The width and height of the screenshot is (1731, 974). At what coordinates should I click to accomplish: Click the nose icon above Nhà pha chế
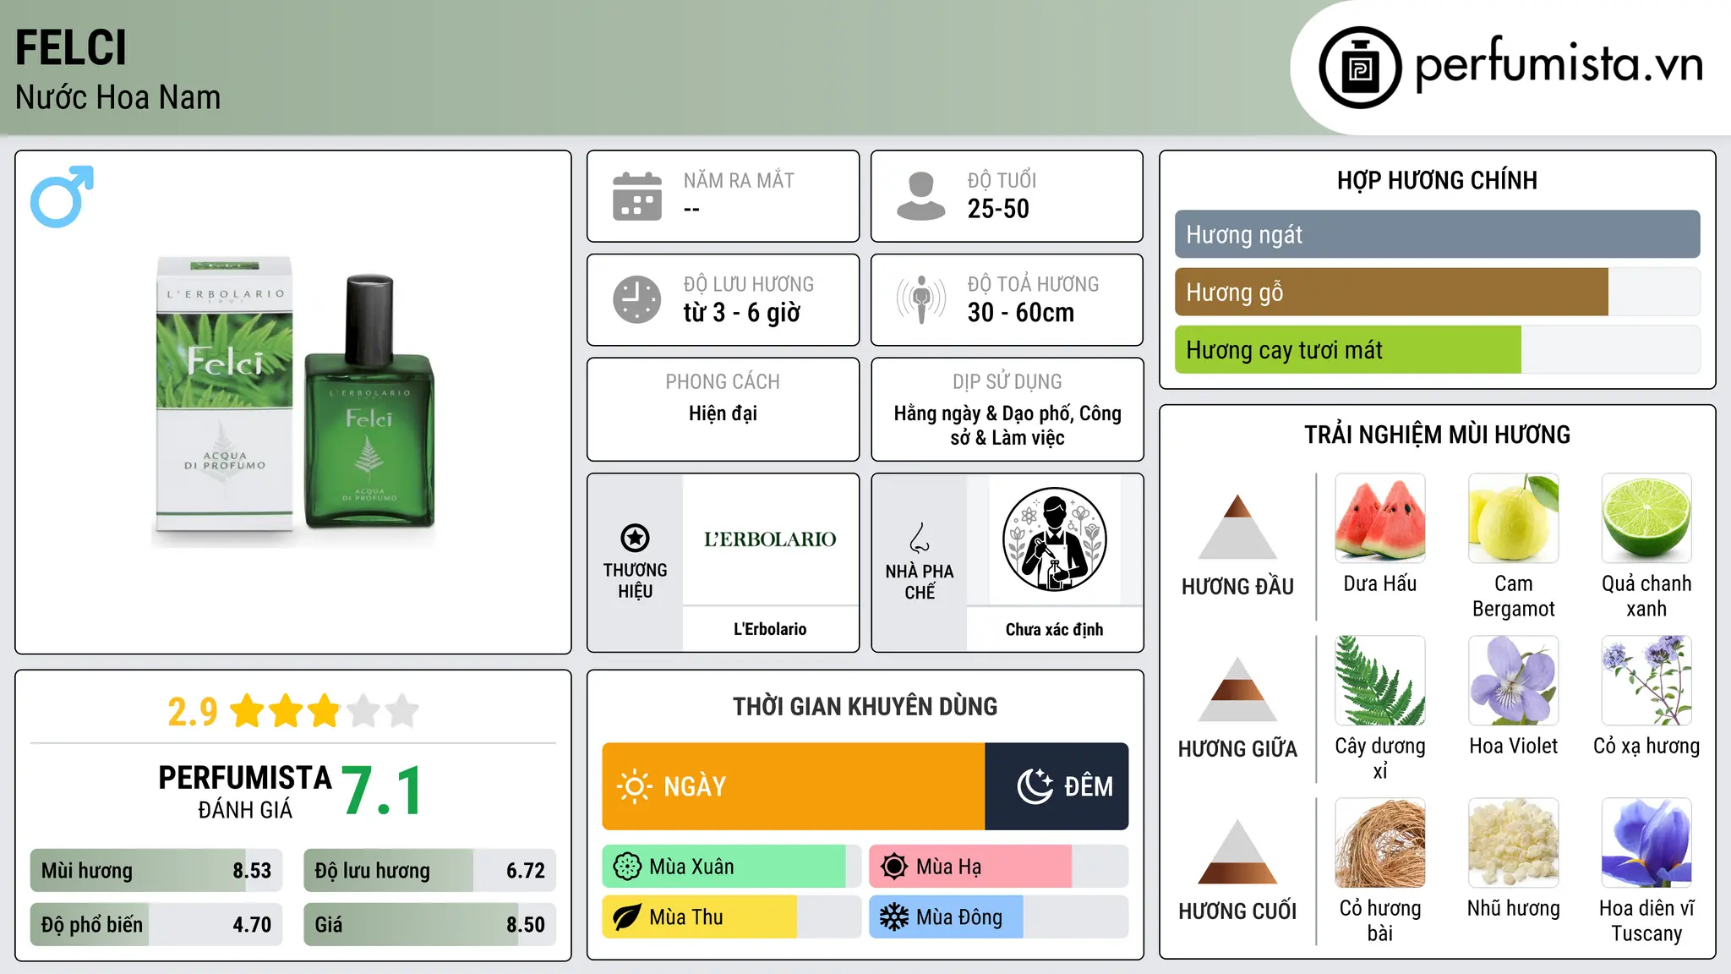920,538
